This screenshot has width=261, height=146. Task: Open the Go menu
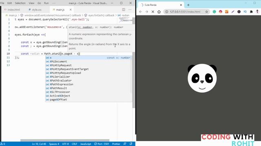(x=39, y=3)
